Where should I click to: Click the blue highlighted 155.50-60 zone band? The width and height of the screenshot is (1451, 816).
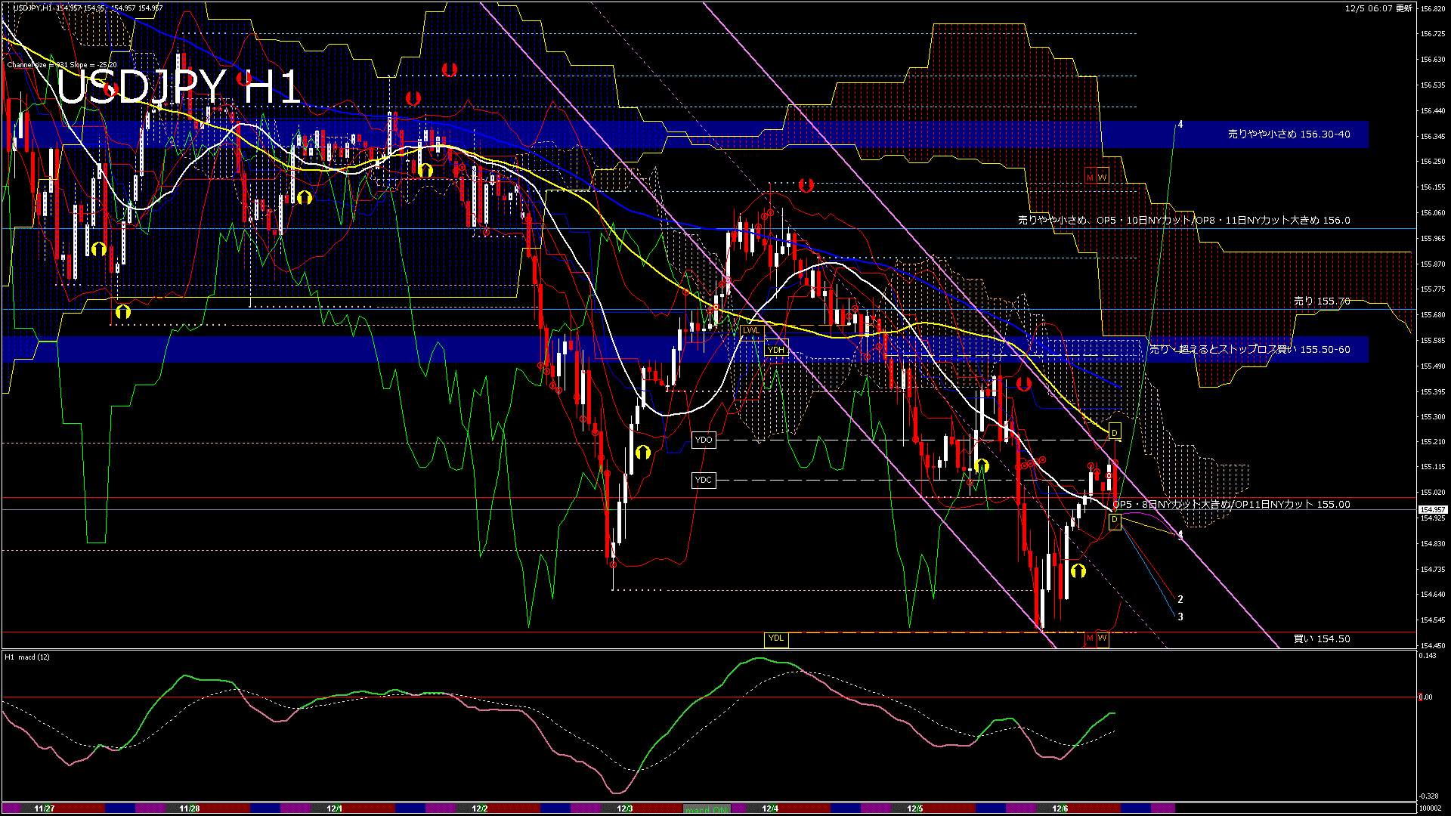[302, 349]
